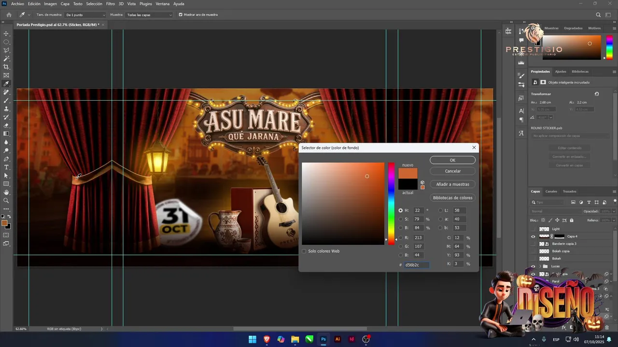The width and height of the screenshot is (618, 347).
Task: Open the Muestra 'Todas las capas' dropdown
Action: (x=149, y=15)
